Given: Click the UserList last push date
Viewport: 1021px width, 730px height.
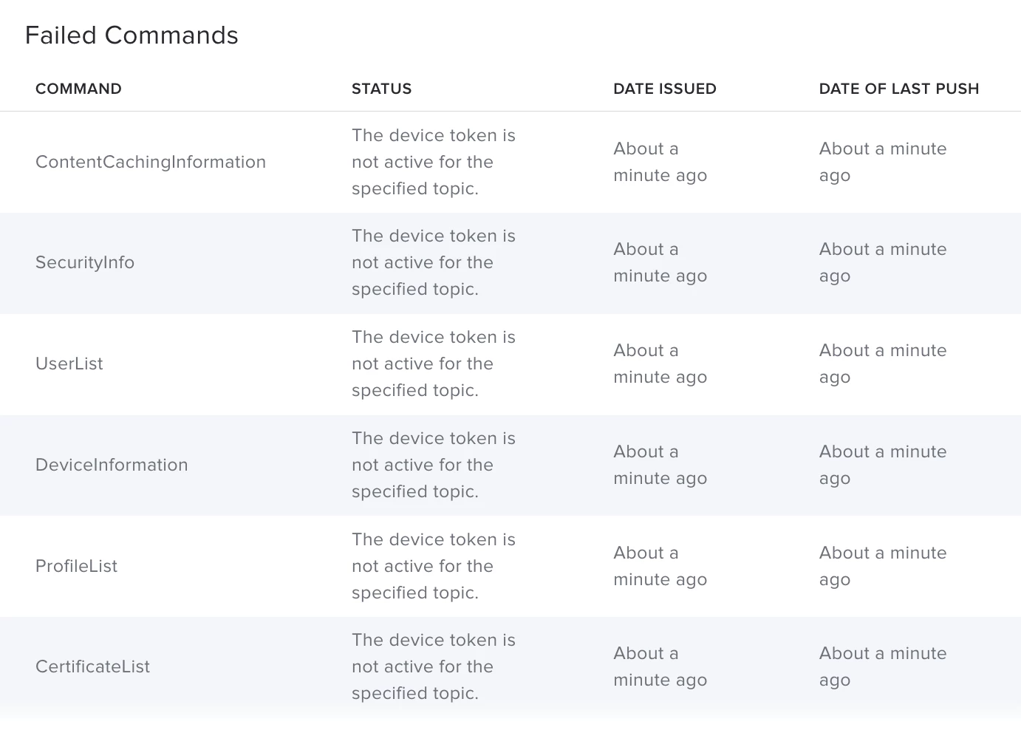Looking at the screenshot, I should 883,364.
